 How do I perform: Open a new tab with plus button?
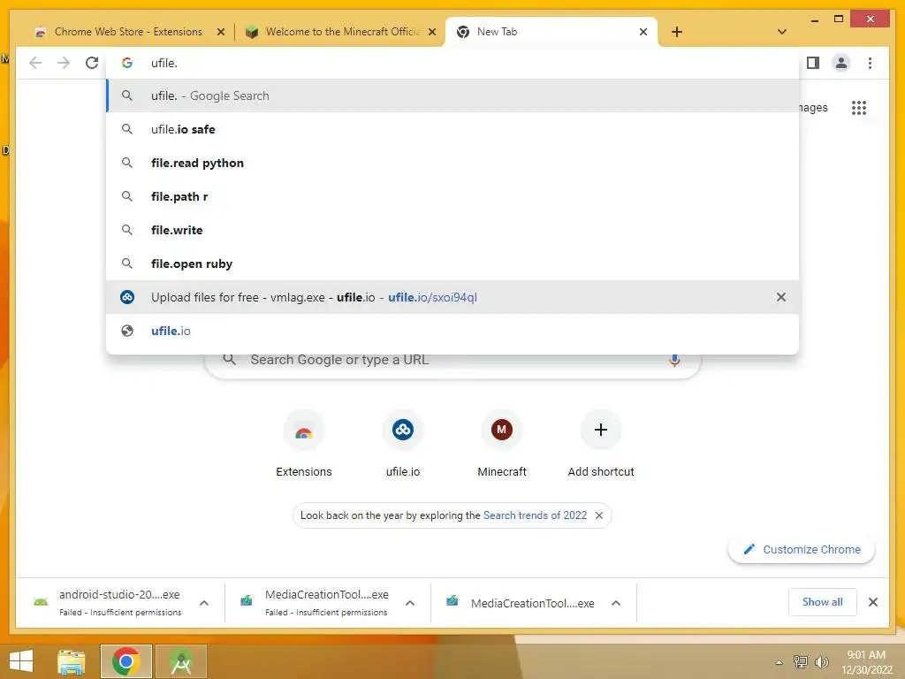point(677,32)
